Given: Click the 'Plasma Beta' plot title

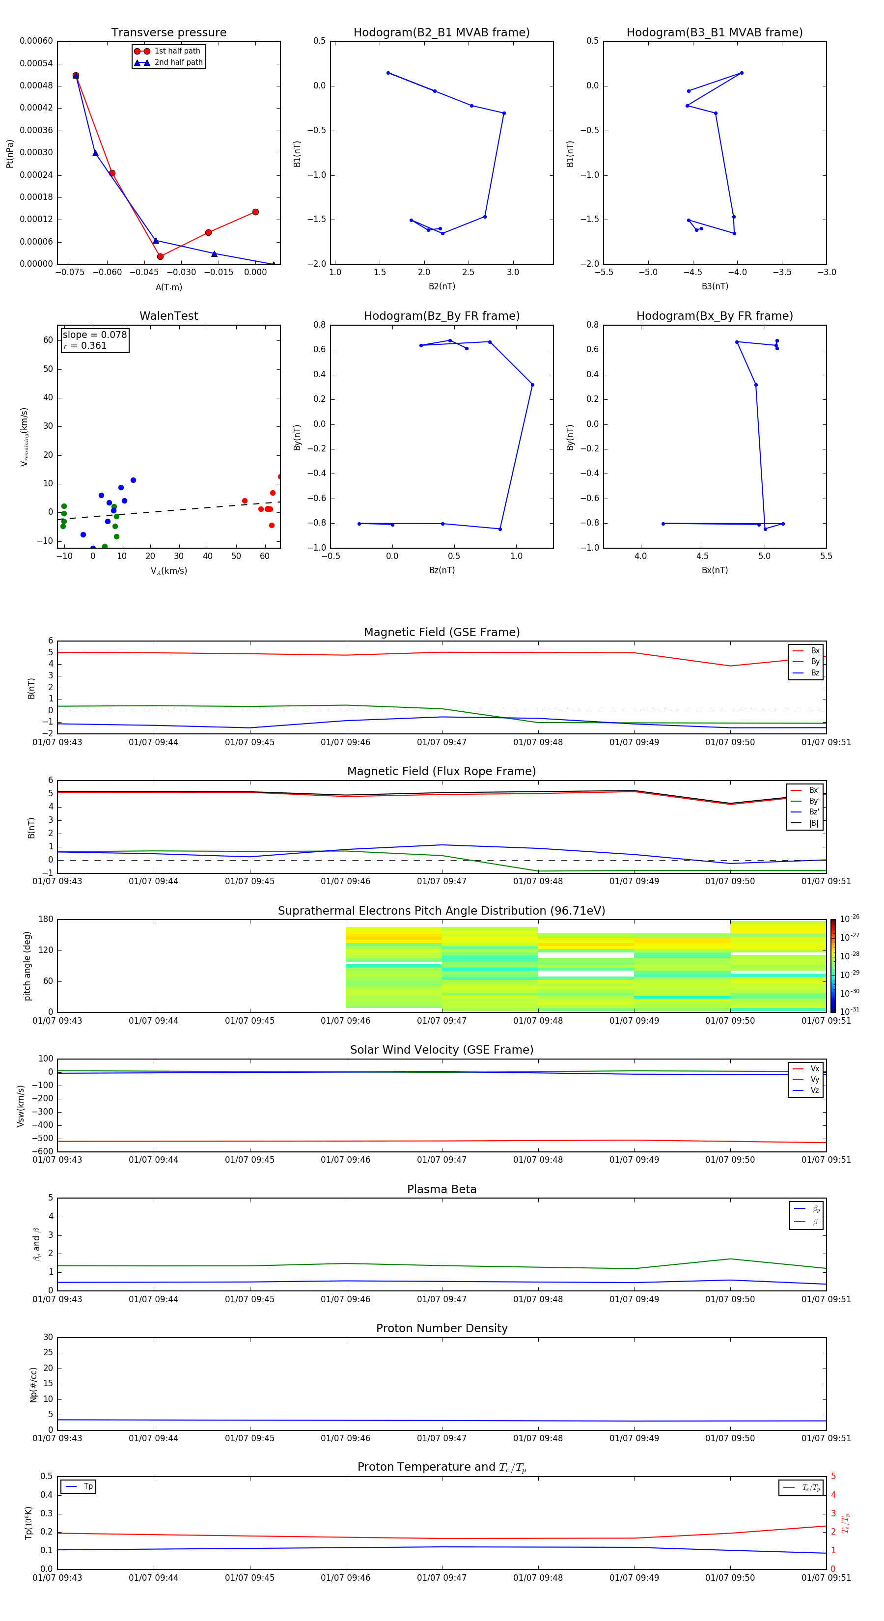Looking at the screenshot, I should click(x=442, y=1190).
